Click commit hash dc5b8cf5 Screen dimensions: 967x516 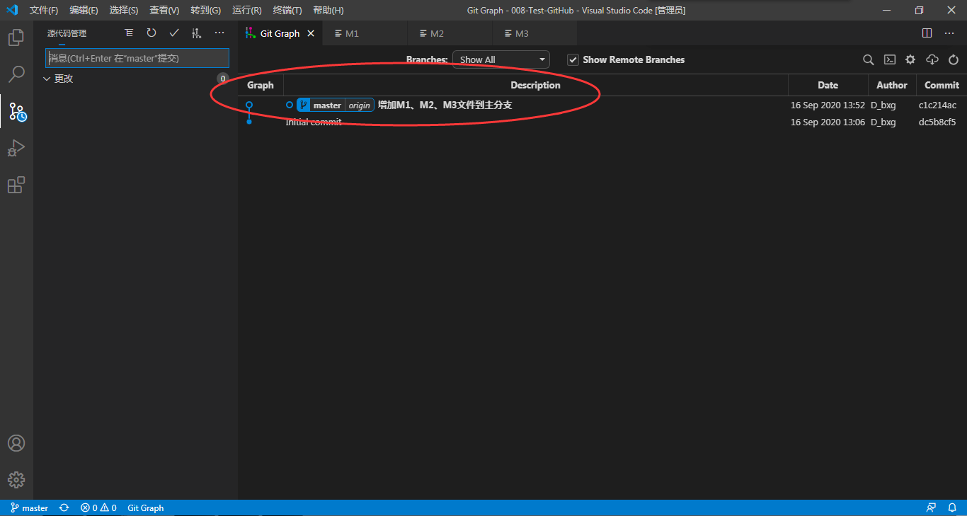[x=937, y=122]
